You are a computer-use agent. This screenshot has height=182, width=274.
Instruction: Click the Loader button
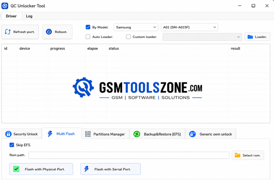tap(257, 37)
